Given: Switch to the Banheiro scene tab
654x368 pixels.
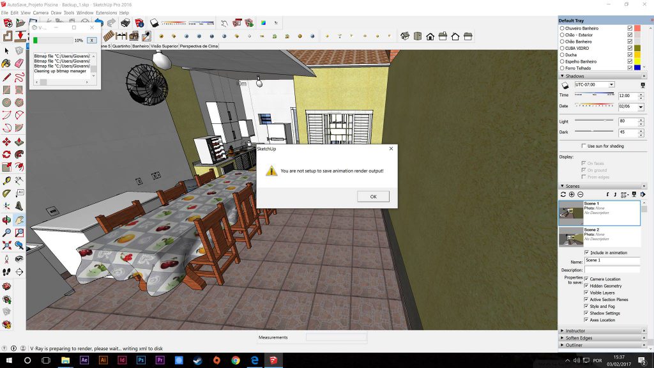Looking at the screenshot, I should tap(141, 46).
